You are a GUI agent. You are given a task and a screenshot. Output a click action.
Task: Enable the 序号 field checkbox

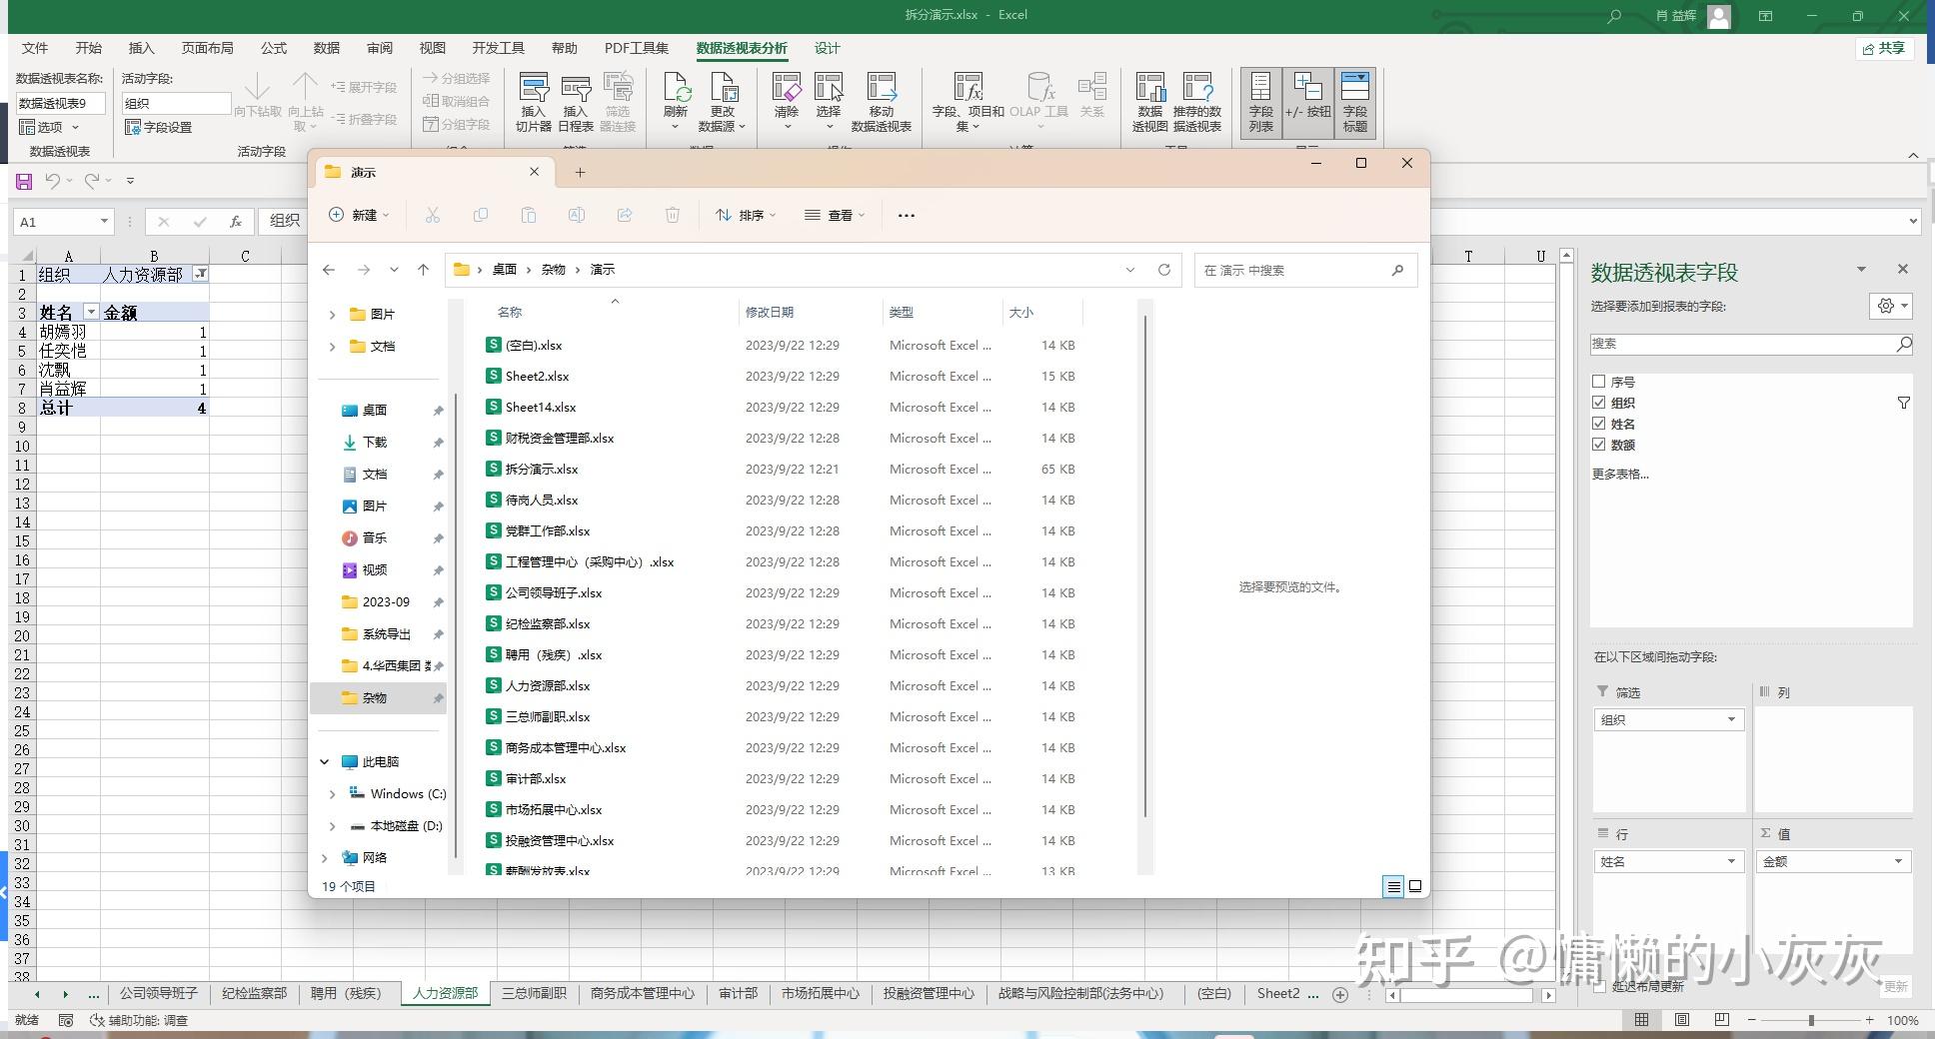click(1600, 381)
